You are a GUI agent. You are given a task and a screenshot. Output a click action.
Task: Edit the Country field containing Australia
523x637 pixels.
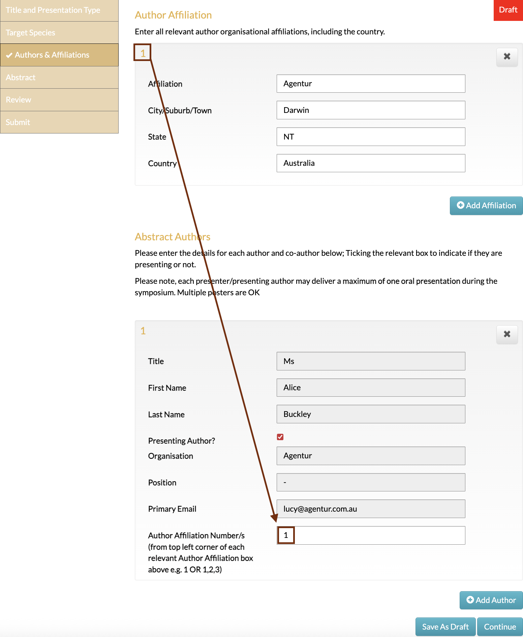(x=371, y=163)
